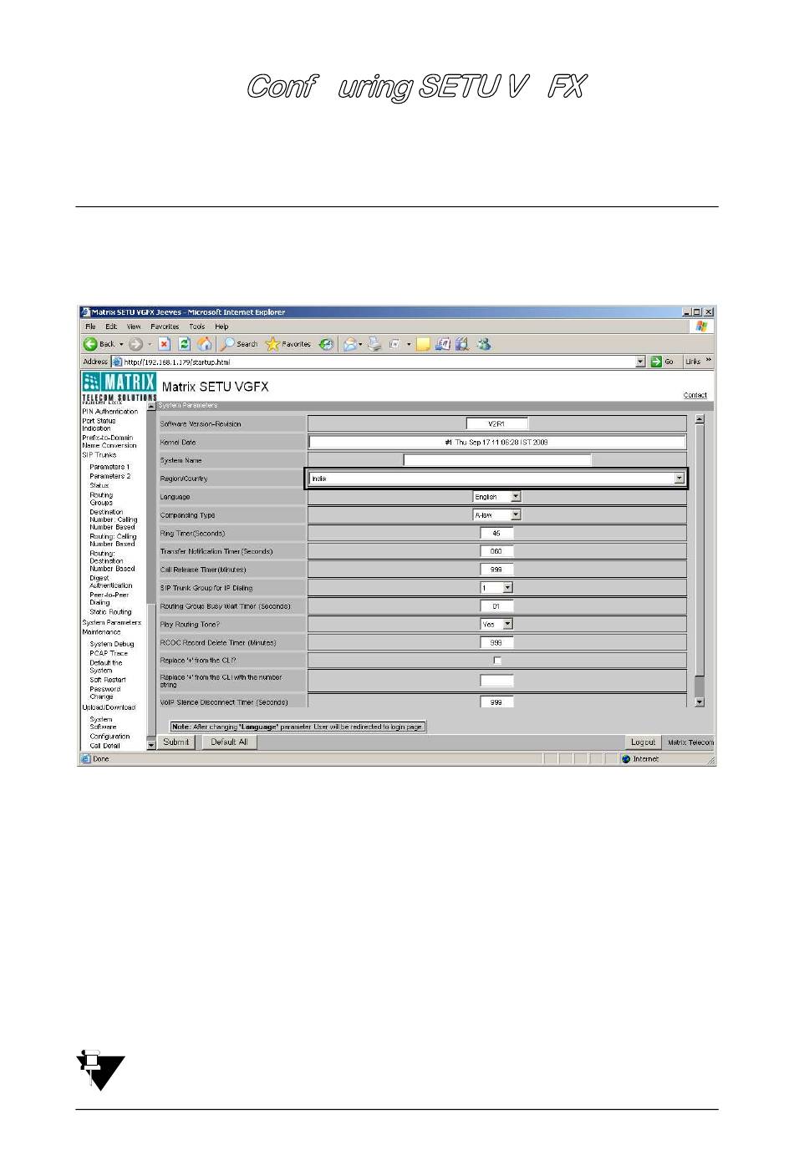Click the yellow Discuss note icon

point(423,344)
